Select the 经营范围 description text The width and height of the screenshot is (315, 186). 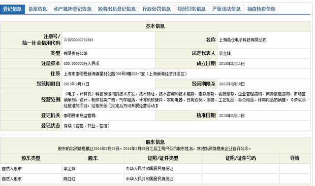[184, 100]
